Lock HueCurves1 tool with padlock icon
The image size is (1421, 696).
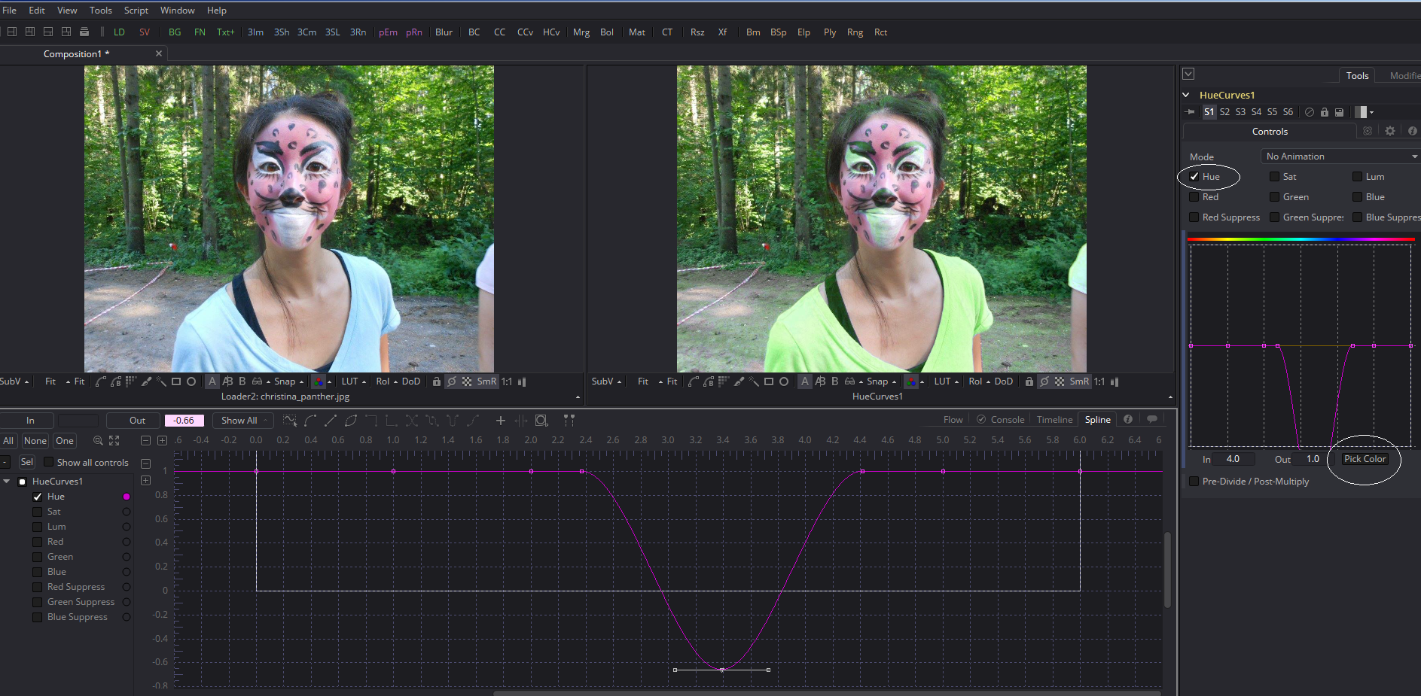pos(1325,112)
